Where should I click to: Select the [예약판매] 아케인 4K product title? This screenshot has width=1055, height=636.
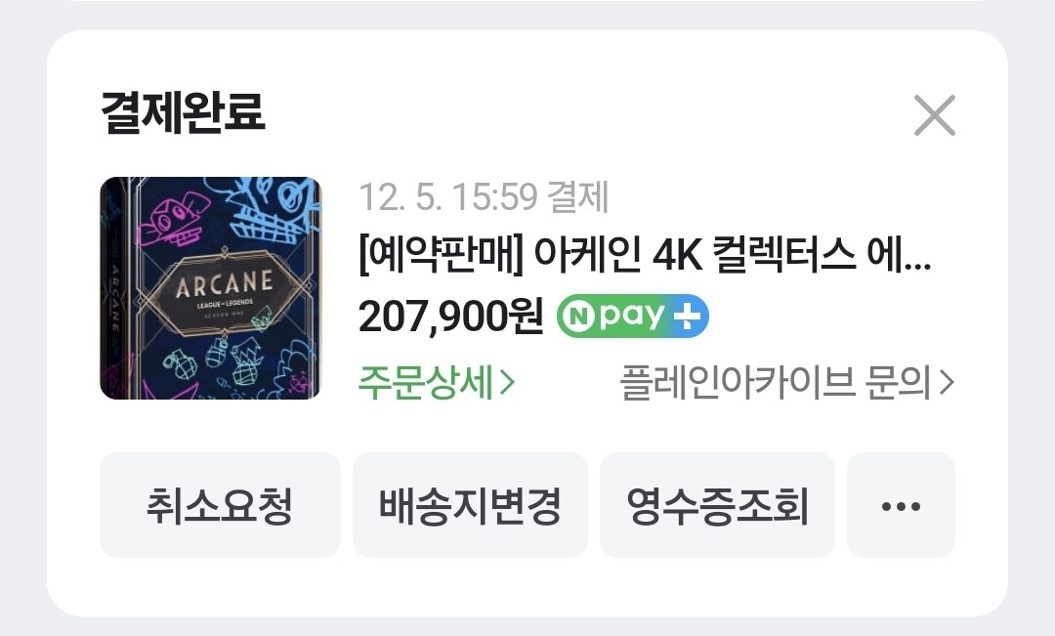pos(645,255)
